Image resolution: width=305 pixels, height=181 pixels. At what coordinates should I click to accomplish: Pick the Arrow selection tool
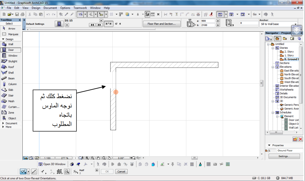(x=10, y=29)
